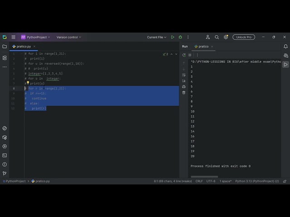The height and width of the screenshot is (217, 290).
Task: Click the 'continue' code on line 10
Action: click(39, 99)
